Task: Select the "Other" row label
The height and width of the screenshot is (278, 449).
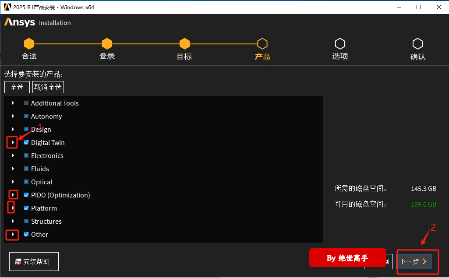Action: pyautogui.click(x=39, y=235)
